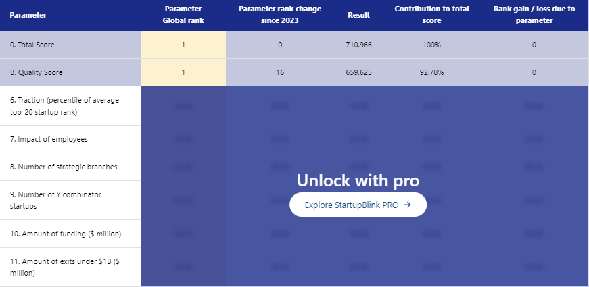The image size is (589, 287).
Task: Click the 10. Amount of funding row label
Action: coord(65,234)
